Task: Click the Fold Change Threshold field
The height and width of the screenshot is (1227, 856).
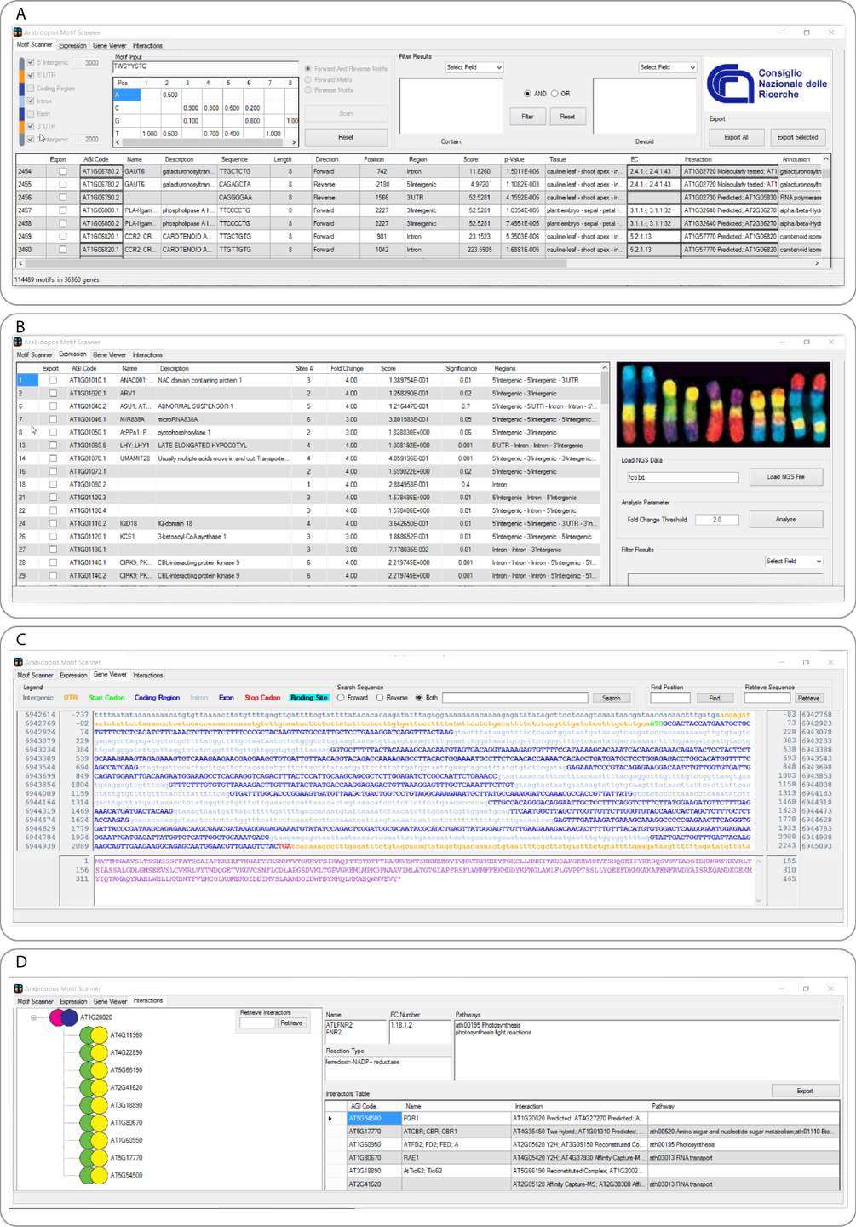Action: click(x=717, y=520)
